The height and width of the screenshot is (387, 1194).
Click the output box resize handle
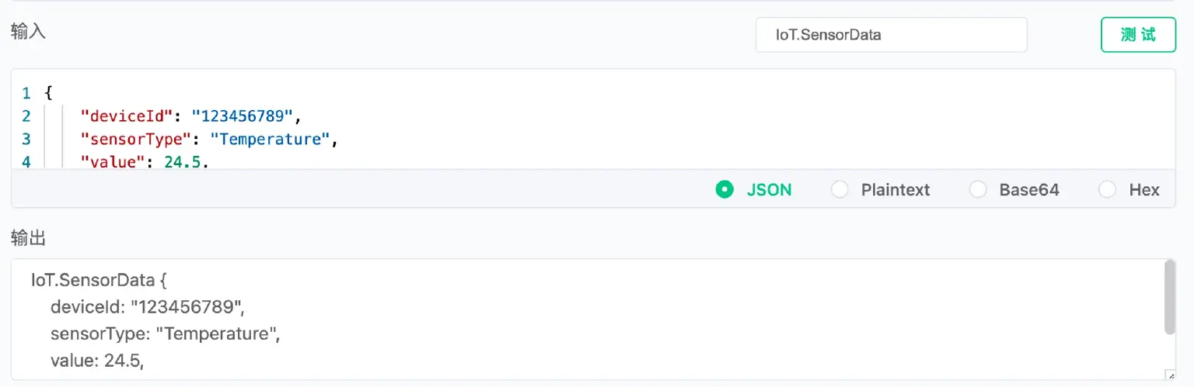(1169, 374)
